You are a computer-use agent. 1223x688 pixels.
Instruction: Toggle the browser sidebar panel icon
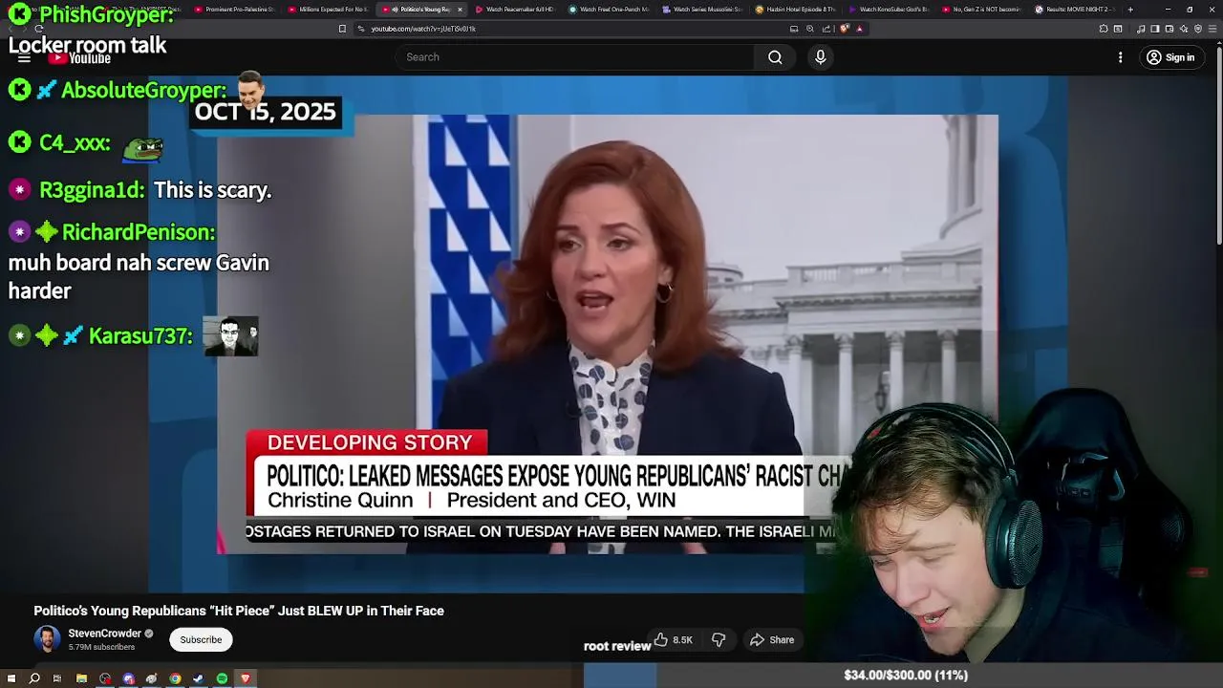[x=1154, y=29]
